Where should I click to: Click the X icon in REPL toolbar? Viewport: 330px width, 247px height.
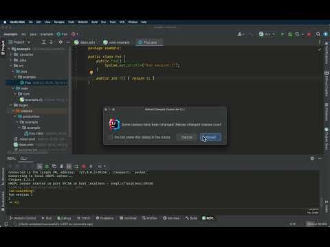coord(91,167)
